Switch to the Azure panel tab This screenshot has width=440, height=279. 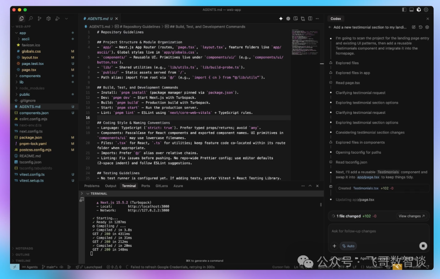click(178, 186)
